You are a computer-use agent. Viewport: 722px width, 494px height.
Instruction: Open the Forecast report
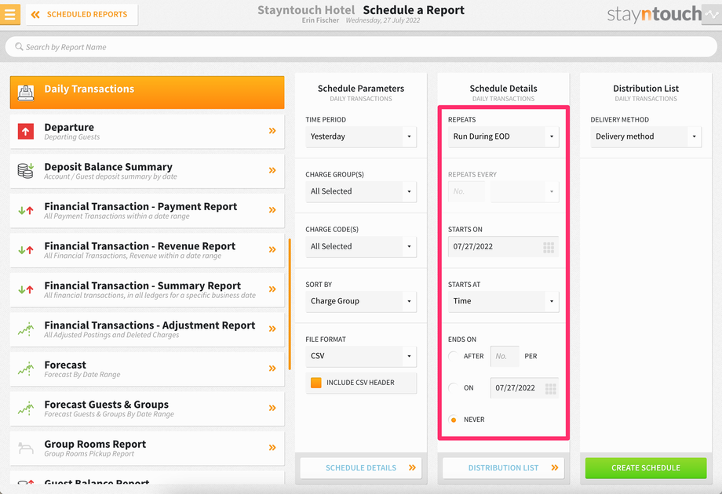click(x=148, y=369)
